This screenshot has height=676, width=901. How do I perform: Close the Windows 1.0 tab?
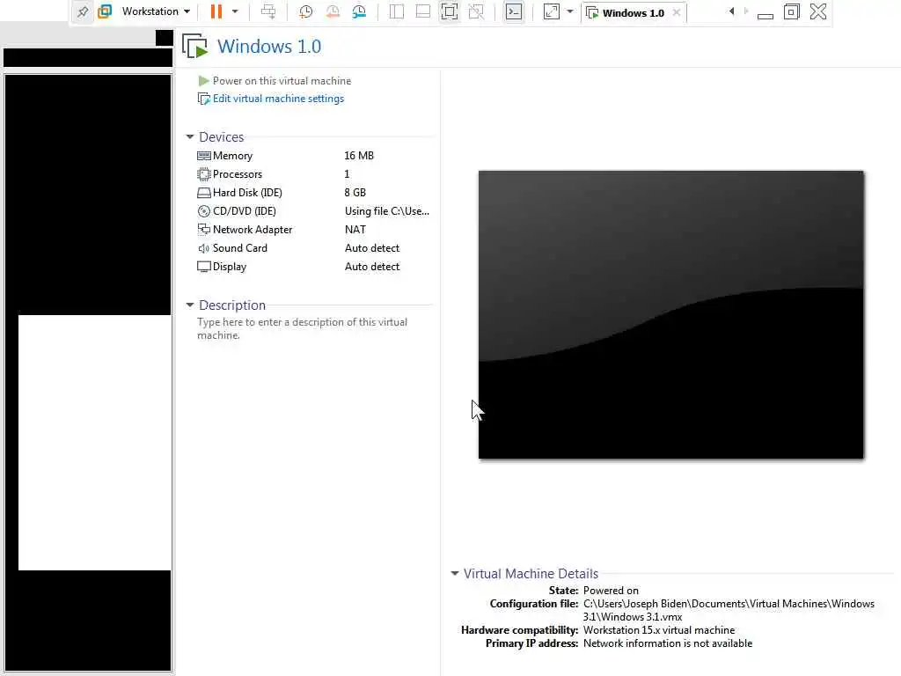point(677,12)
